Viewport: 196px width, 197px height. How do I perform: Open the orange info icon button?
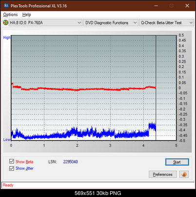(184, 175)
